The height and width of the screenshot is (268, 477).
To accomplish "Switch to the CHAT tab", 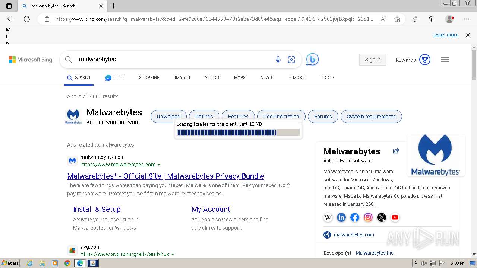I will click(x=114, y=77).
